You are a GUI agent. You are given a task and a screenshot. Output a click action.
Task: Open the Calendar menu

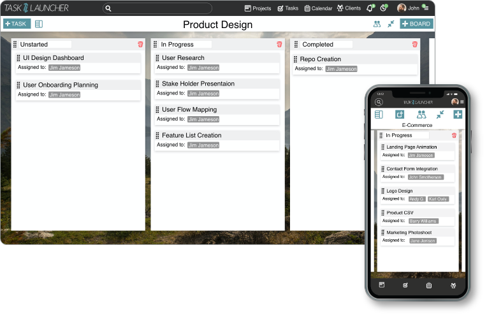[318, 8]
